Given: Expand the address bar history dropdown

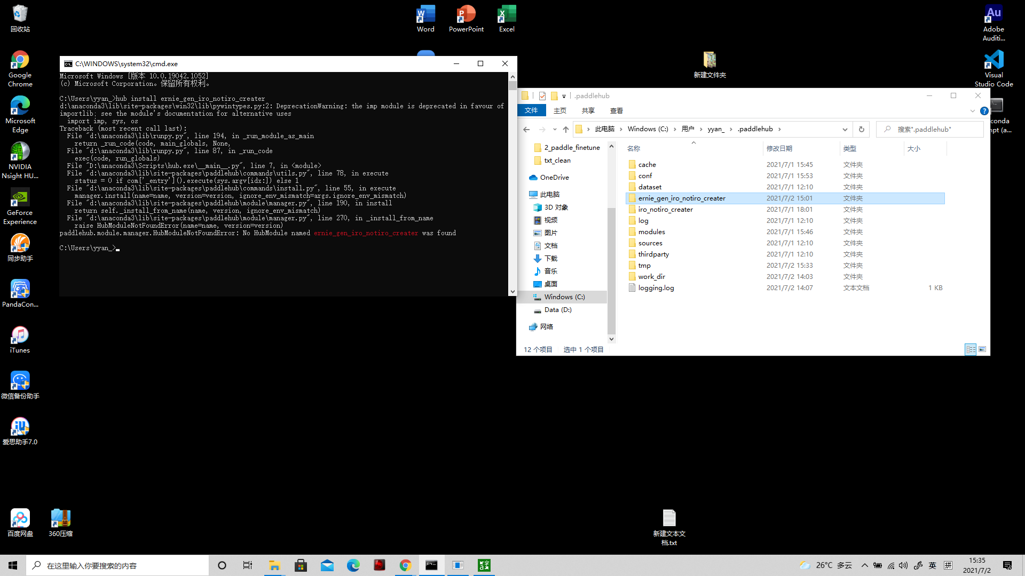Looking at the screenshot, I should (x=845, y=129).
